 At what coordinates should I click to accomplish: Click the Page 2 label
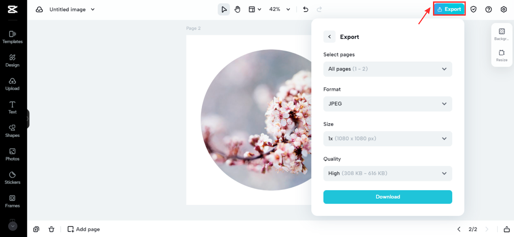point(193,28)
